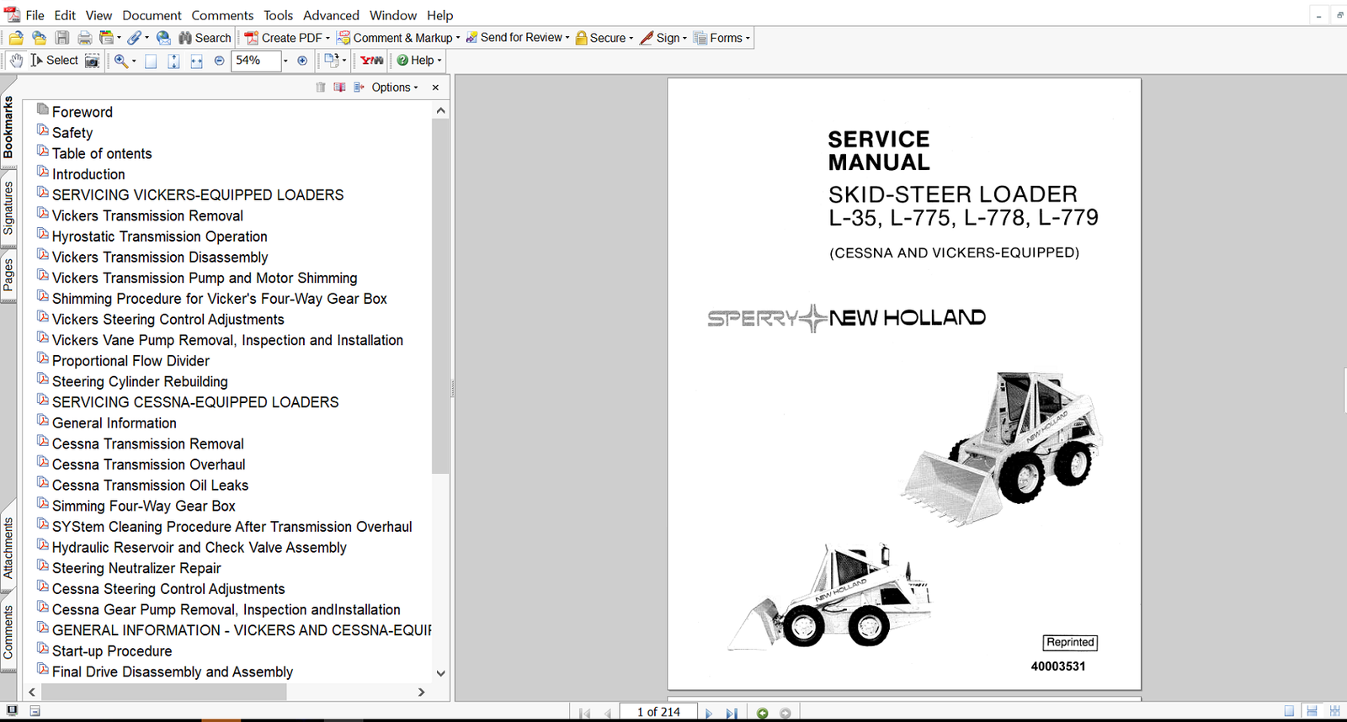This screenshot has width=1347, height=722.
Task: Open the Search binoculars tool
Action: click(205, 38)
